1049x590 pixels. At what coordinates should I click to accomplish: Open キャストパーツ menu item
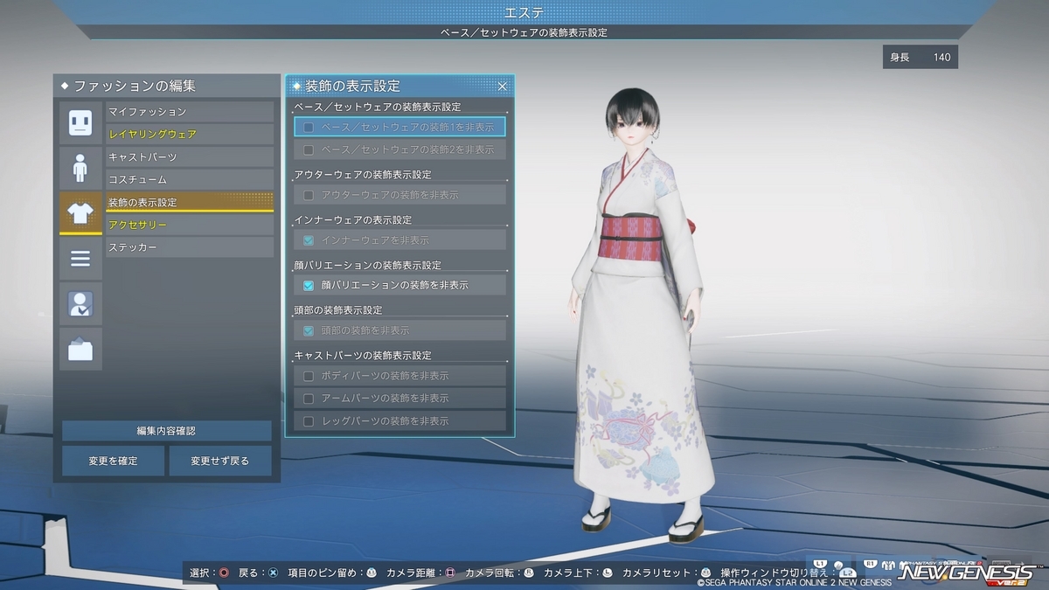pos(190,157)
